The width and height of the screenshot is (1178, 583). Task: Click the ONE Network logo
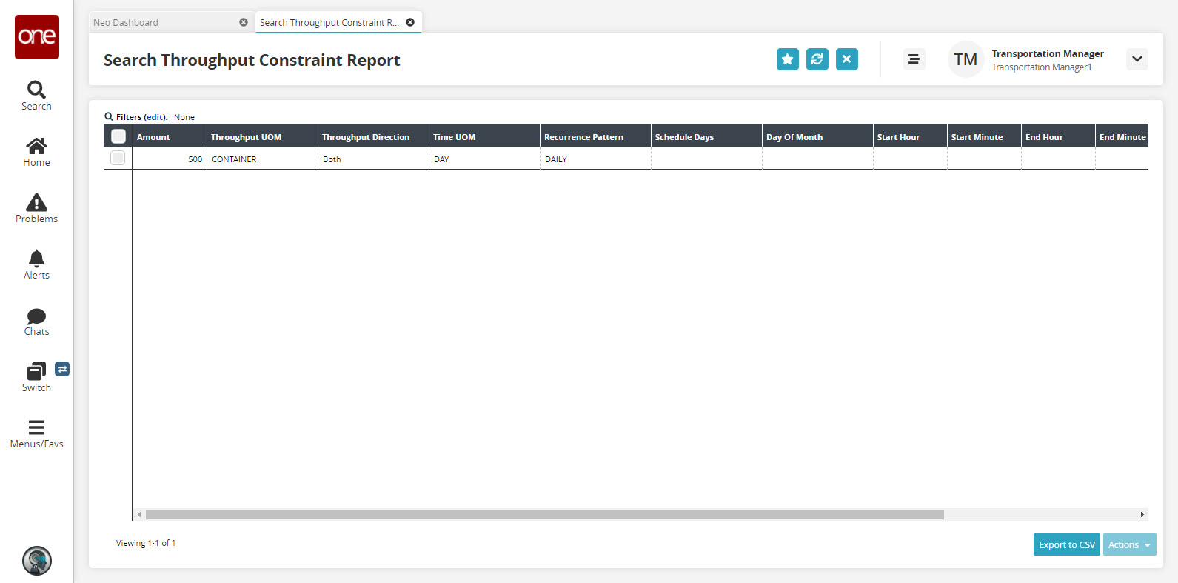[37, 37]
